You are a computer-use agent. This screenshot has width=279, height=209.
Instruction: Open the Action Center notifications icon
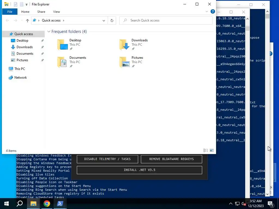[x=270, y=204]
